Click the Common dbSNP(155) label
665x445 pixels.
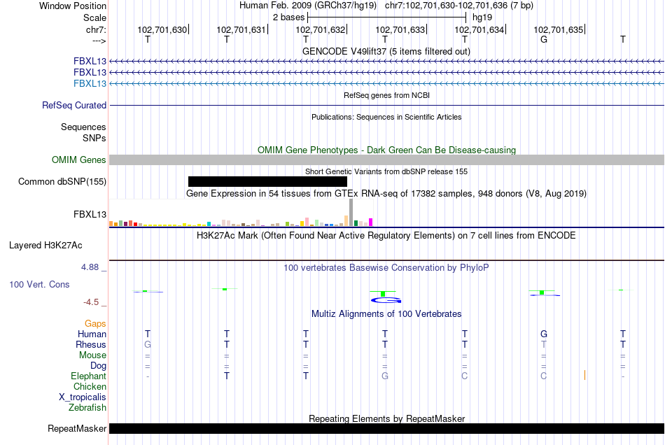click(62, 181)
